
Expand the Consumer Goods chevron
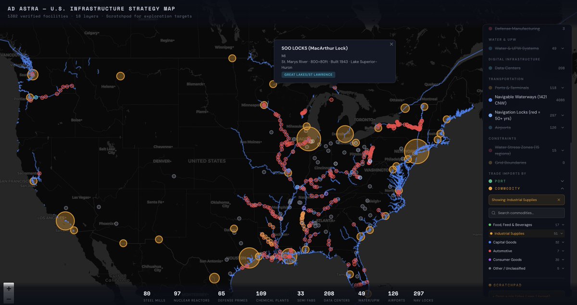563,260
